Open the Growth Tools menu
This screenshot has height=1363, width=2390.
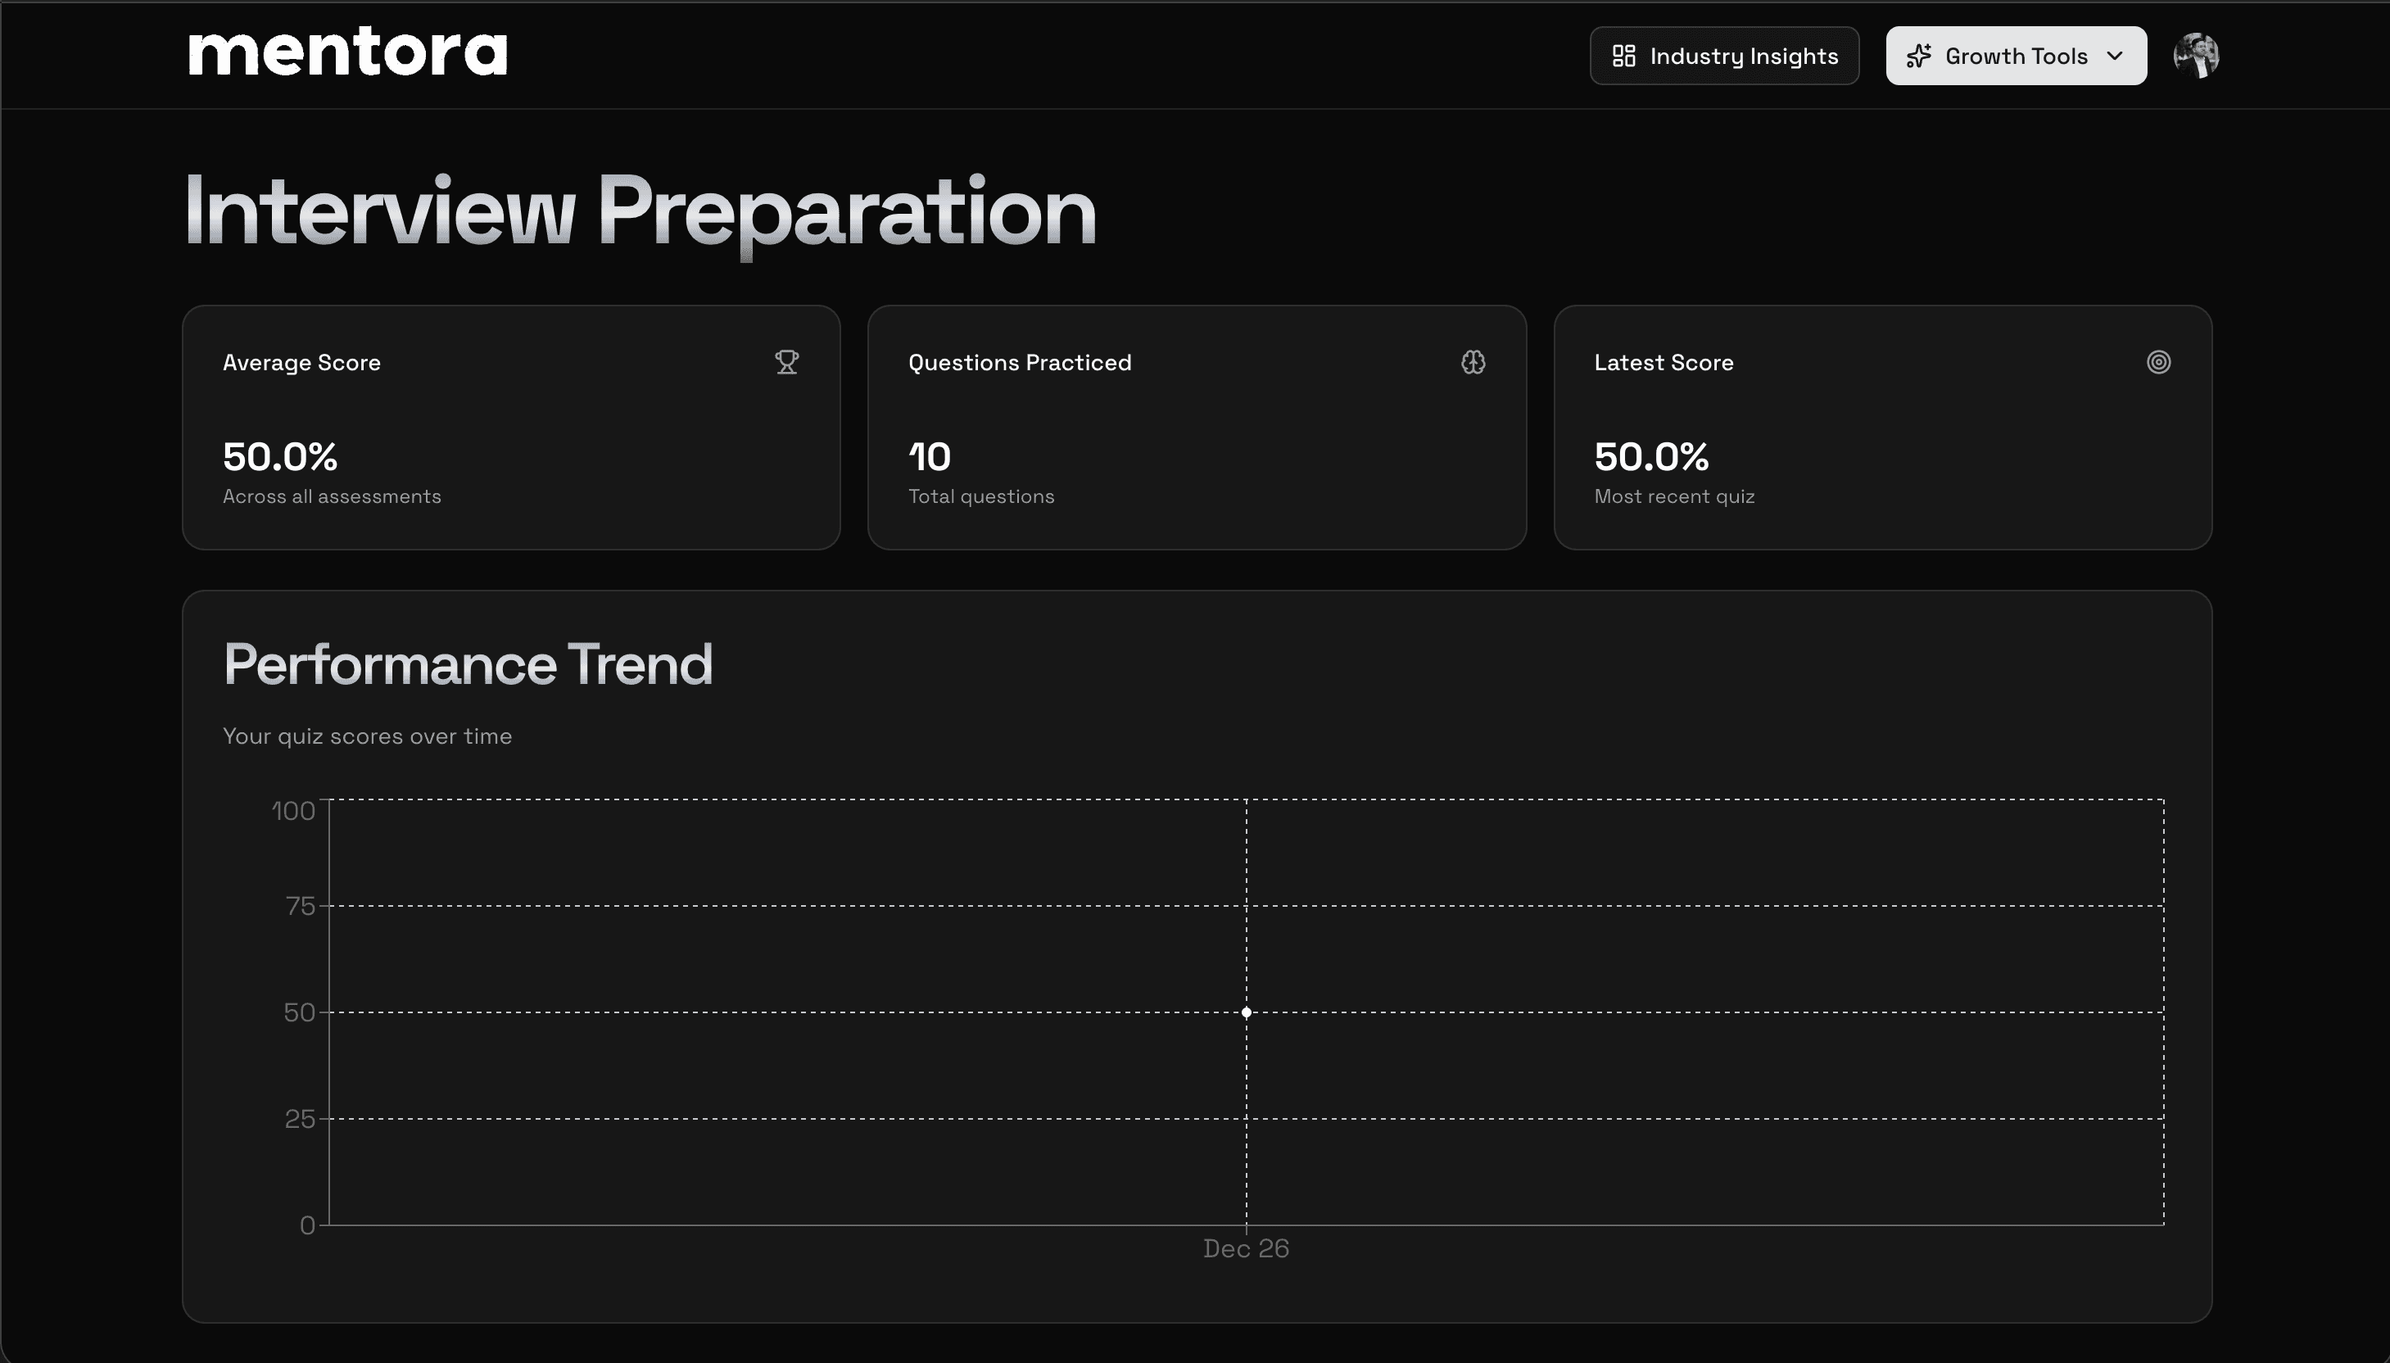[2016, 57]
